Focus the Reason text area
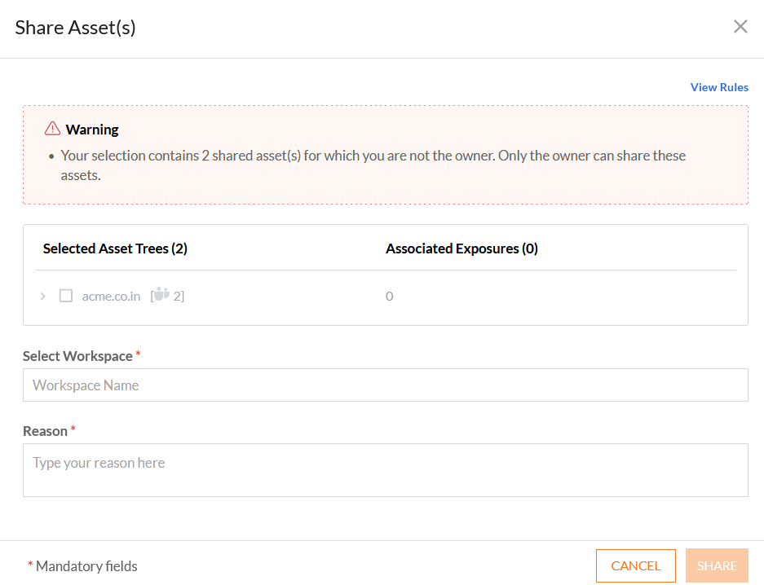Image resolution: width=764 pixels, height=585 pixels. (x=385, y=470)
